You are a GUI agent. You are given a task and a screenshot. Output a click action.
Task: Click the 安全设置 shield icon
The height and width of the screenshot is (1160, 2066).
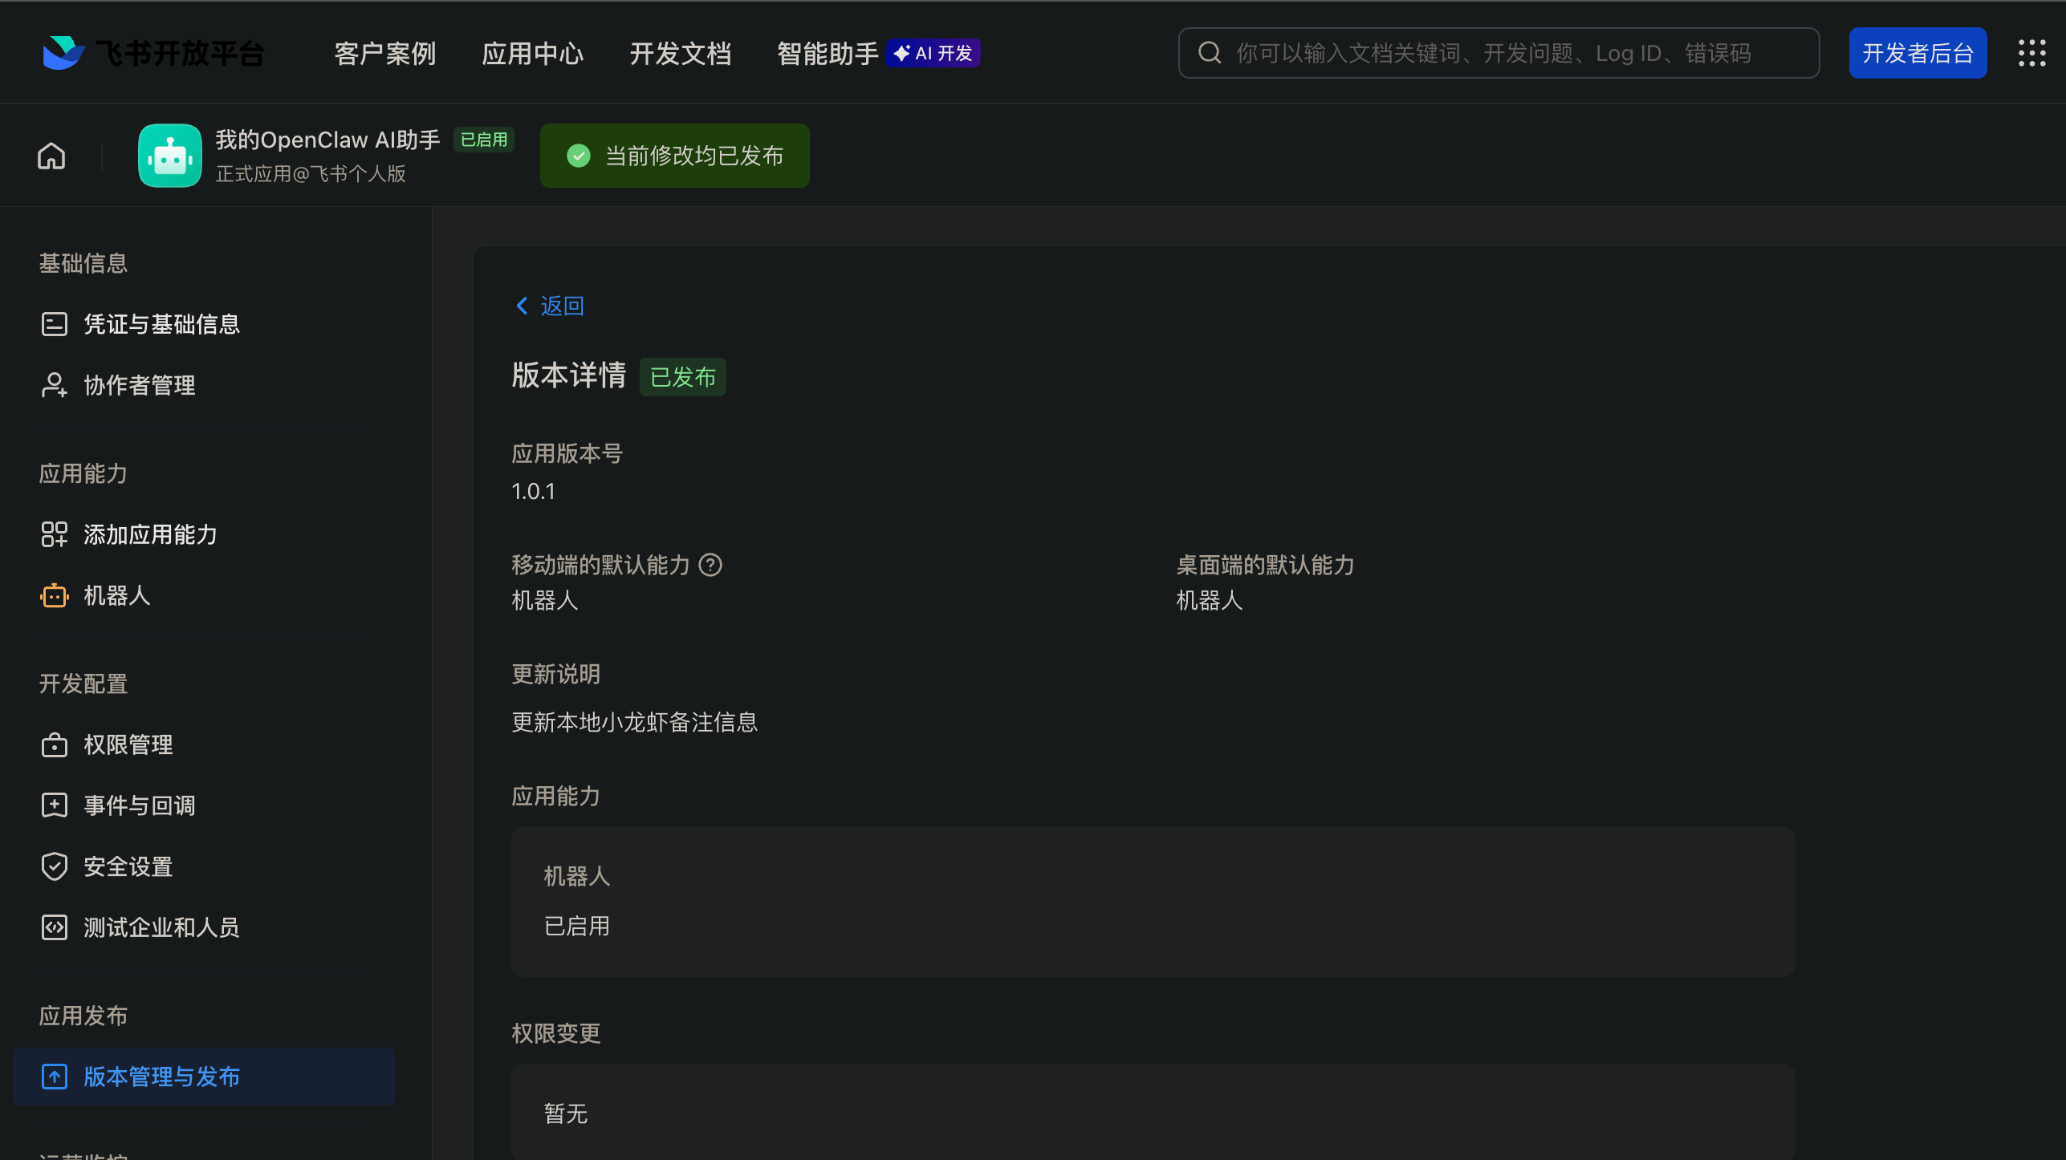click(54, 866)
